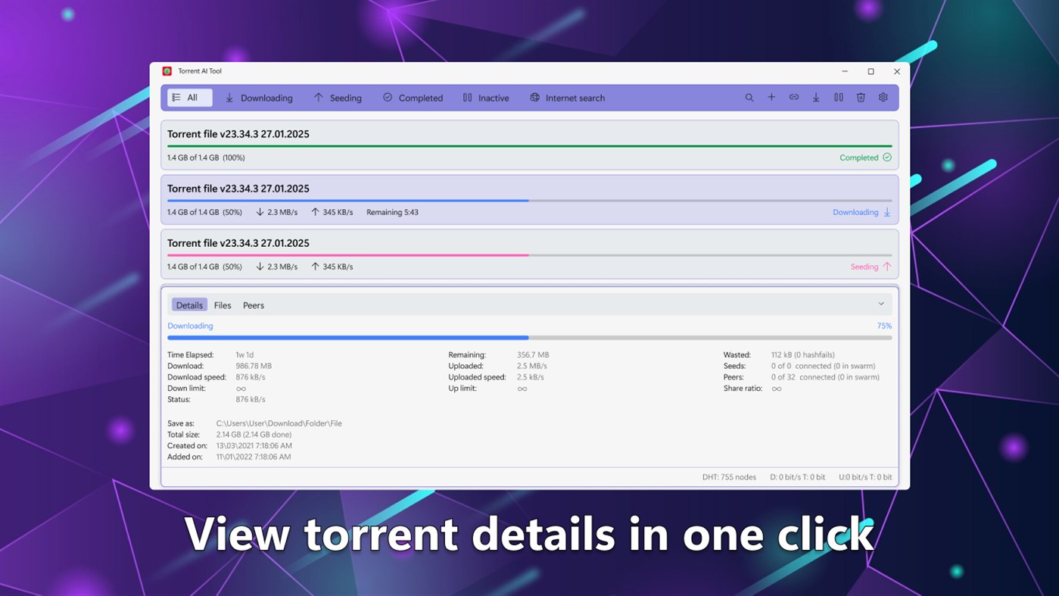Delete a torrent with the trash icon
This screenshot has height=596, width=1059.
tap(861, 97)
